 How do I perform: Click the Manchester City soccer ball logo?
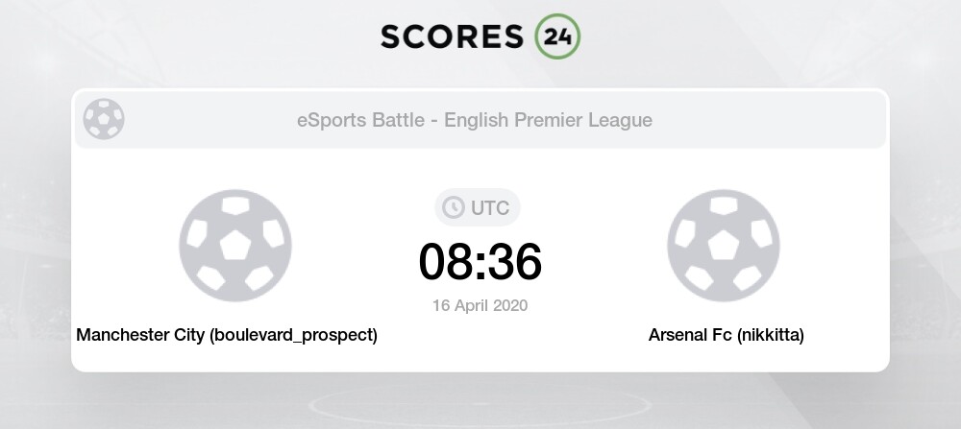pyautogui.click(x=235, y=246)
